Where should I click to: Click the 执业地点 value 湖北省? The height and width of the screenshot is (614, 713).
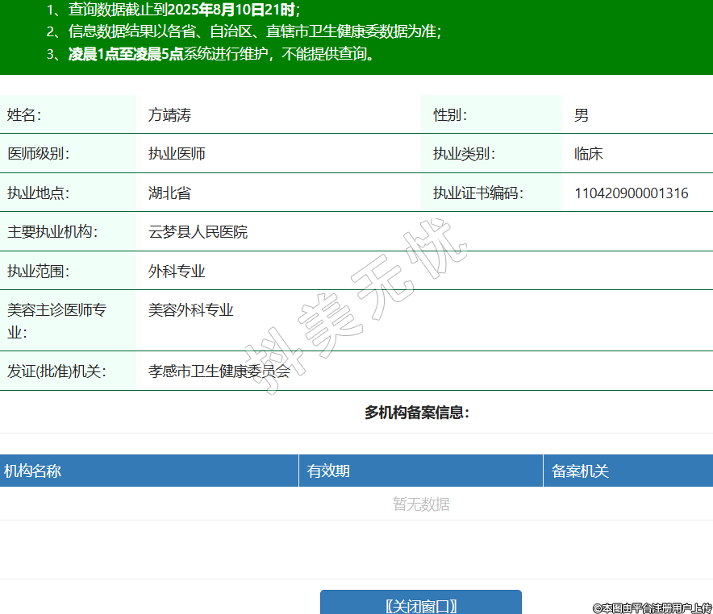(169, 193)
